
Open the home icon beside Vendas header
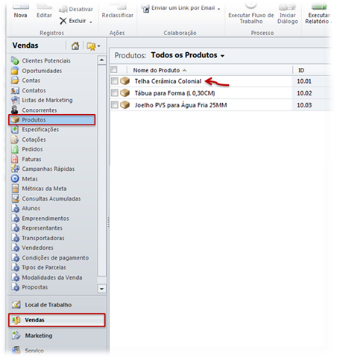75,45
